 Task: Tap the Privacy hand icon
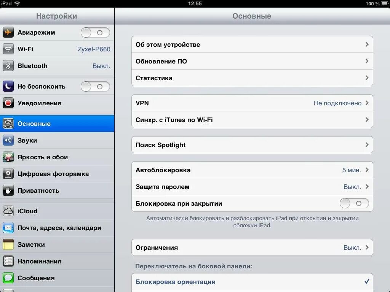coord(8,191)
